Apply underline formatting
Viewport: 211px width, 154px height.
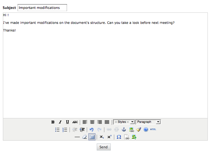[x=67, y=122]
